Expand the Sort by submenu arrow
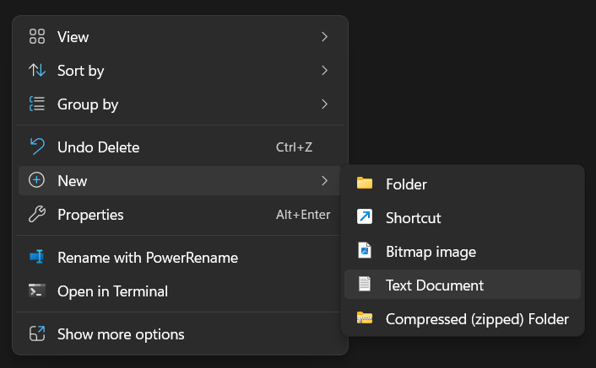The width and height of the screenshot is (596, 368). tap(324, 71)
